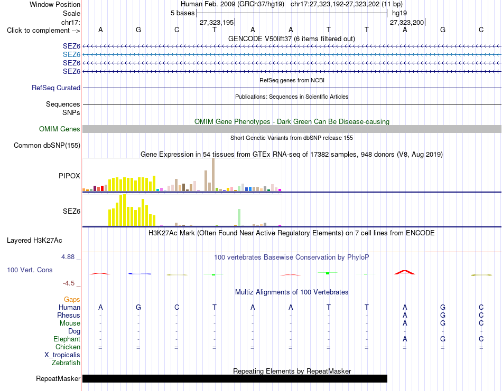
Task: Select the Layered H3K27Ac label
Action: pyautogui.click(x=34, y=241)
